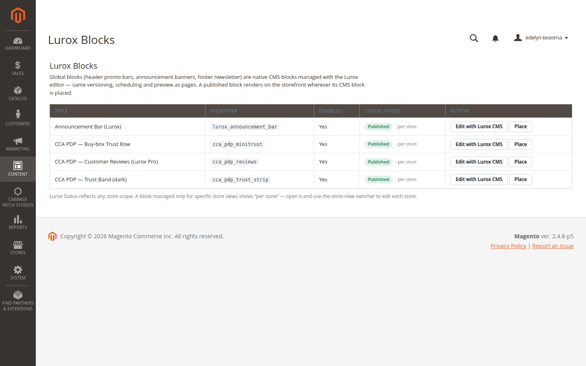Click the Title column header

(127, 111)
